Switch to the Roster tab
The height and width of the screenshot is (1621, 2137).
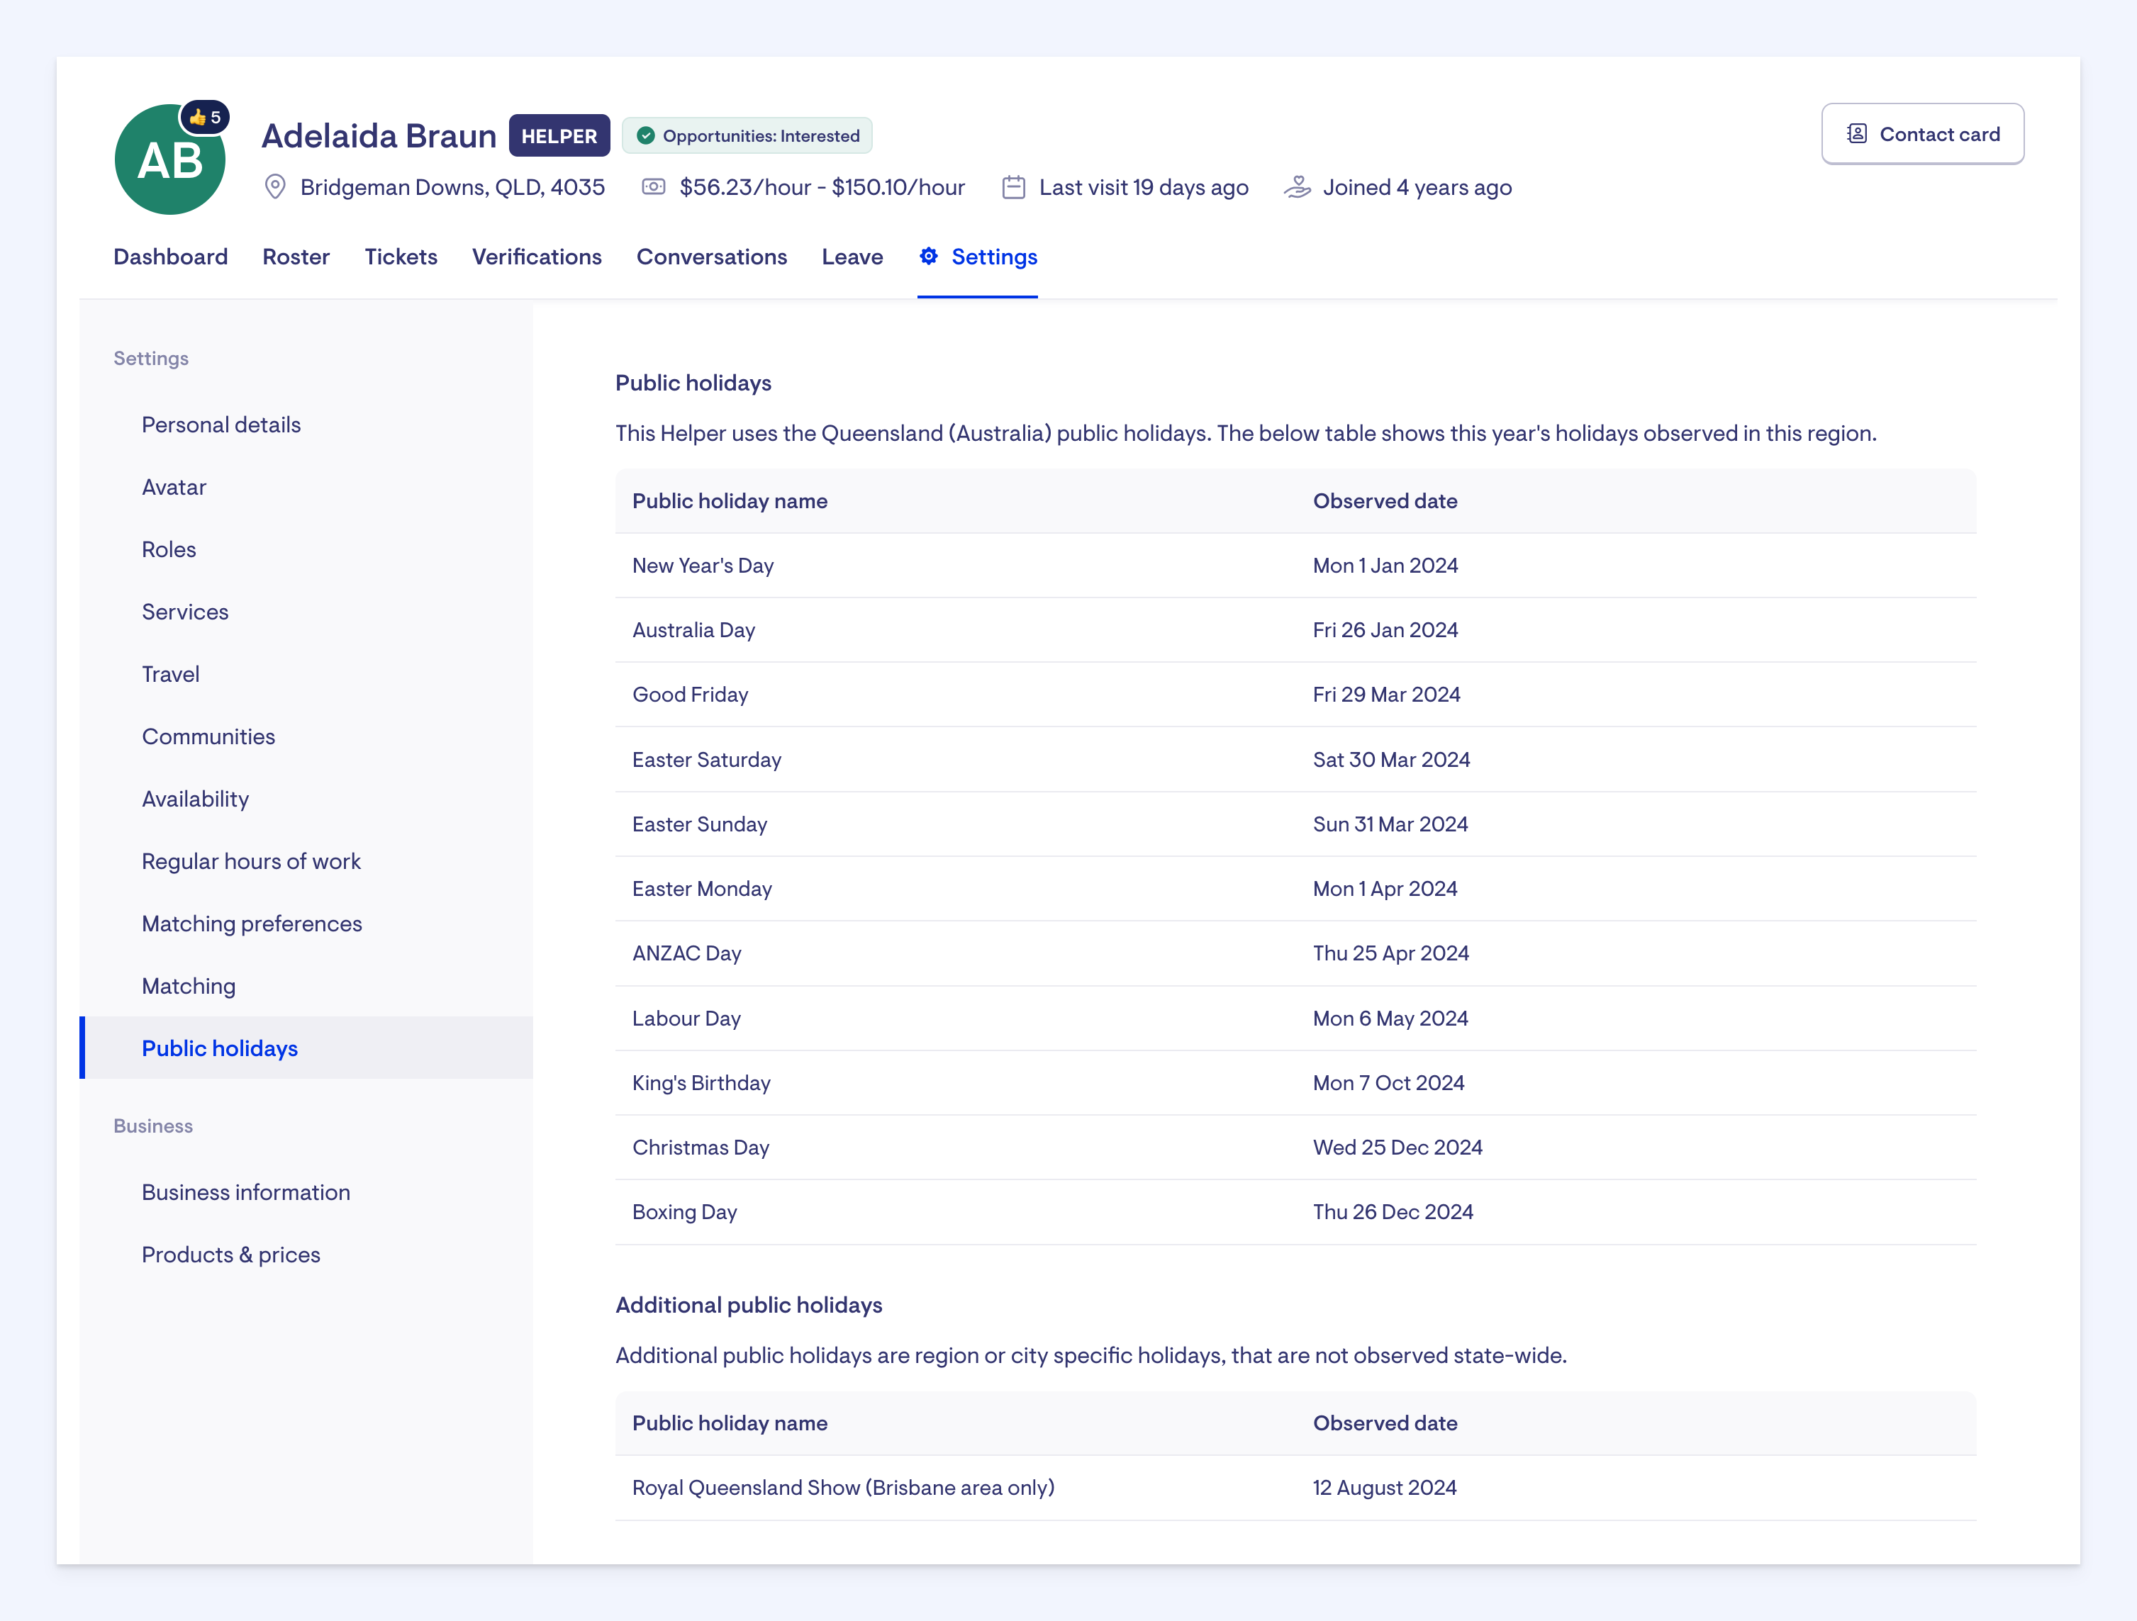click(x=296, y=257)
